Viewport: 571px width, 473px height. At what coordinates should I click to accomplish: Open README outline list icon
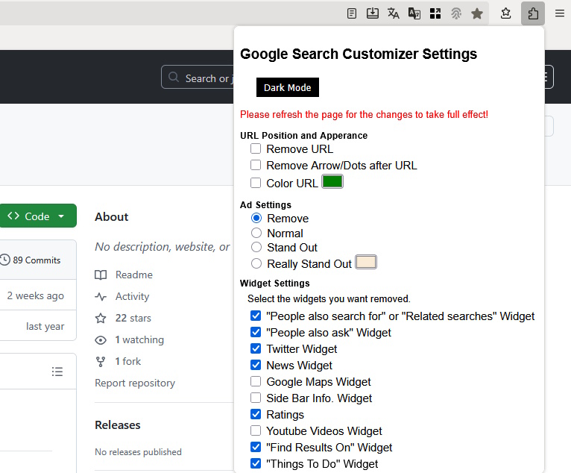pos(57,372)
